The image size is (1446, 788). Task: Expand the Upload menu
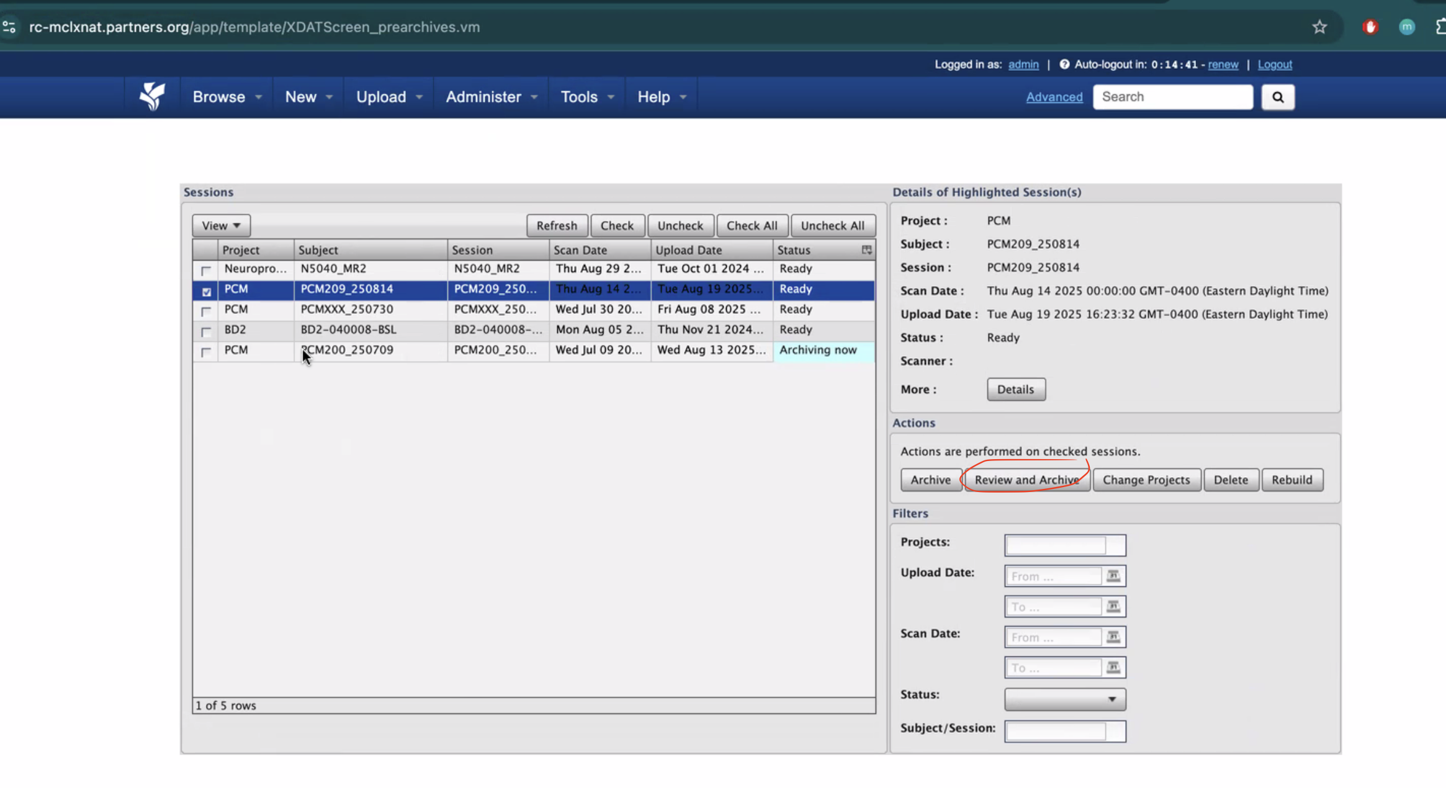(x=389, y=97)
